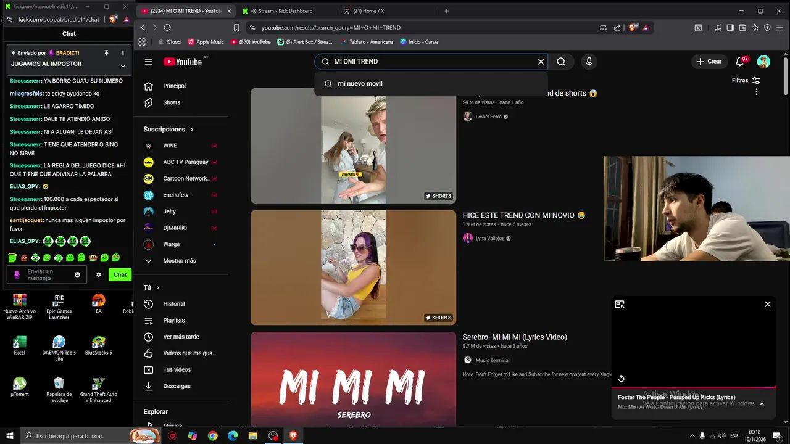
Task: Open the Lyna Vallejos channel
Action: [x=489, y=239]
